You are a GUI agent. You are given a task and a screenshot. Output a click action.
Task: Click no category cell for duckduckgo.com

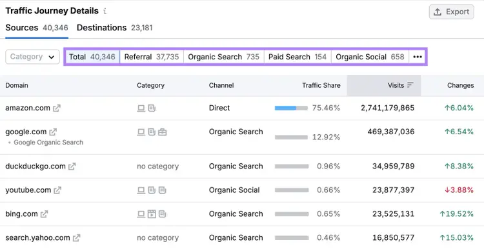[x=157, y=166]
